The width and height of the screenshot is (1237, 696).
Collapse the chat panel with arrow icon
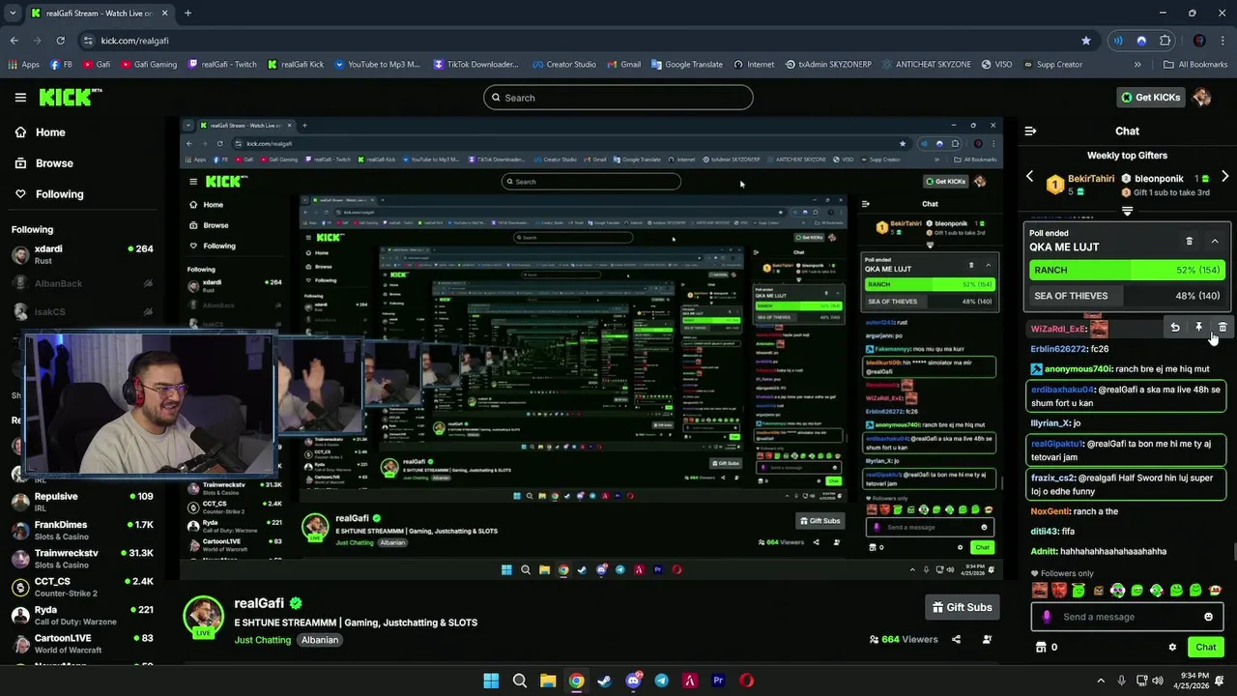1030,130
